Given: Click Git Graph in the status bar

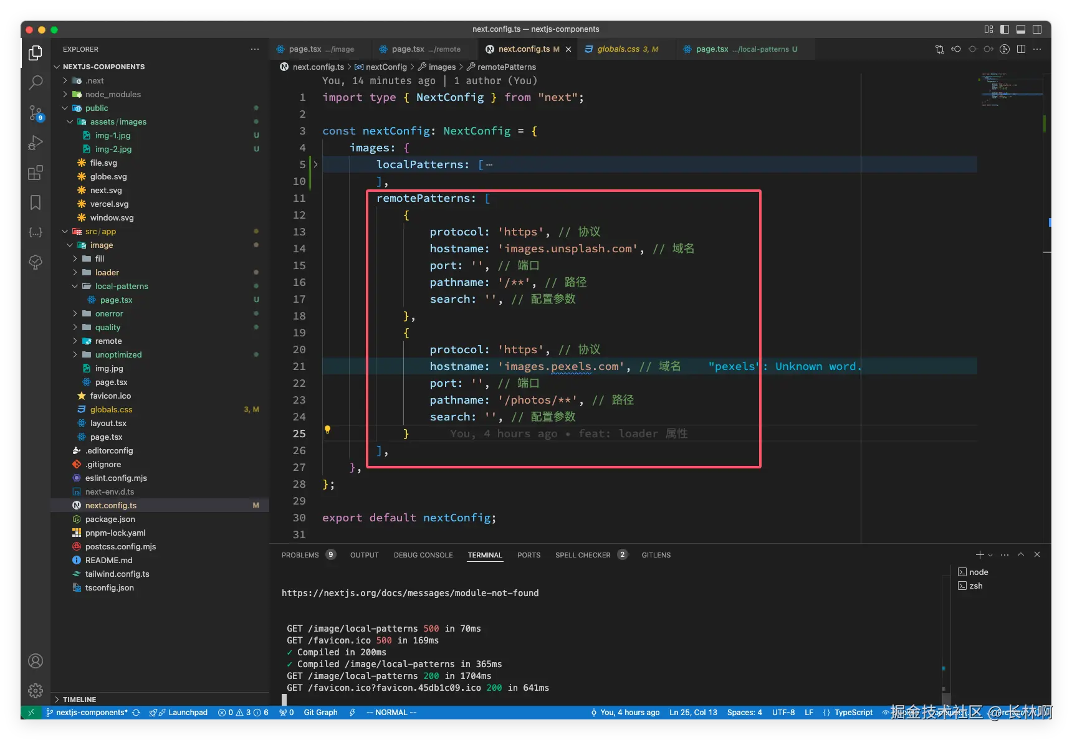Looking at the screenshot, I should click(x=320, y=713).
